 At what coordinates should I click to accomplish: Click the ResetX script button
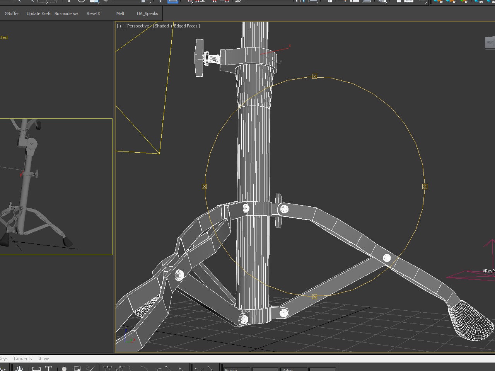(93, 13)
